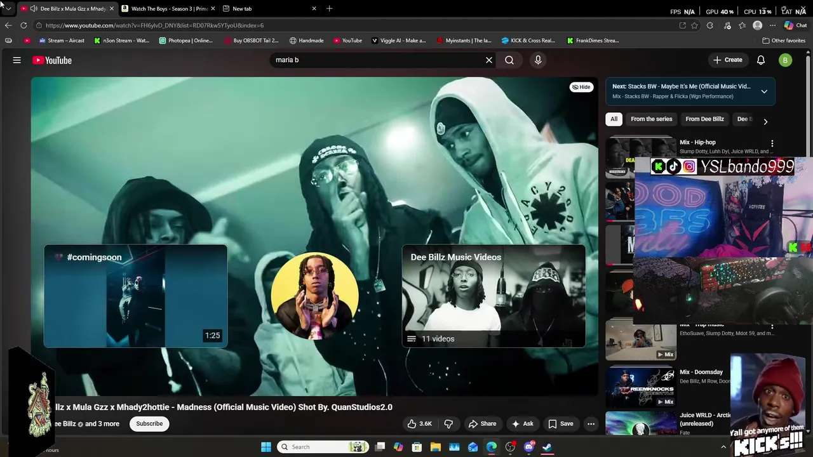
Task: Open Photopea bookmark
Action: (x=186, y=41)
